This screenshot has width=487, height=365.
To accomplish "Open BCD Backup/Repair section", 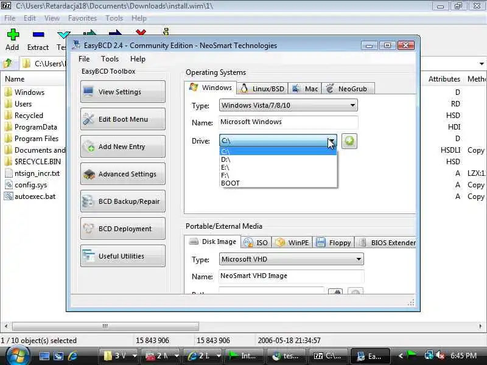I will pyautogui.click(x=123, y=201).
